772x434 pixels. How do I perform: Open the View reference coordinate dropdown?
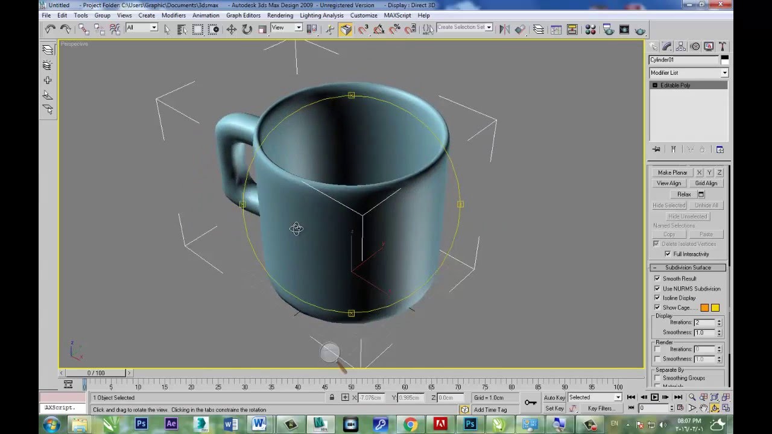[x=286, y=28]
